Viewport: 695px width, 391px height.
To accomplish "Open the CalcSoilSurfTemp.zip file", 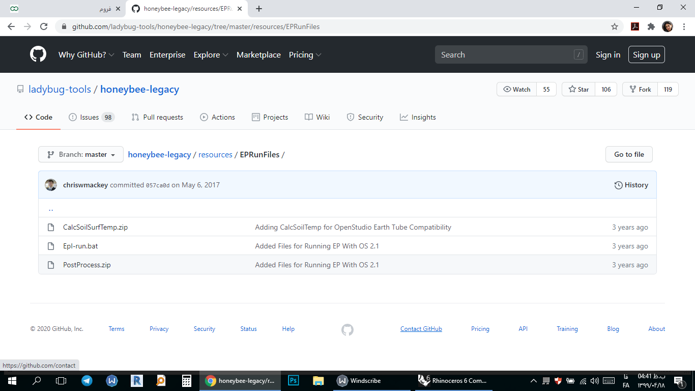I will [95, 227].
